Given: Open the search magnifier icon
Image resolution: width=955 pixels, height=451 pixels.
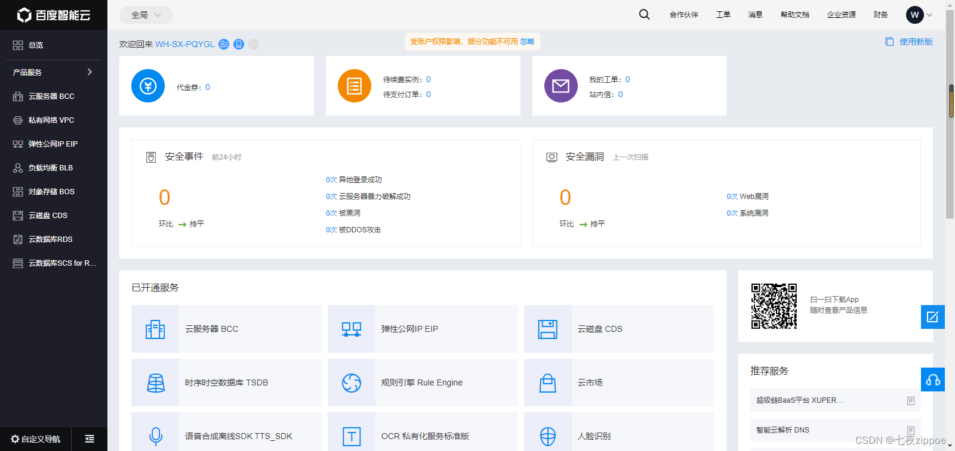Looking at the screenshot, I should pyautogui.click(x=644, y=14).
